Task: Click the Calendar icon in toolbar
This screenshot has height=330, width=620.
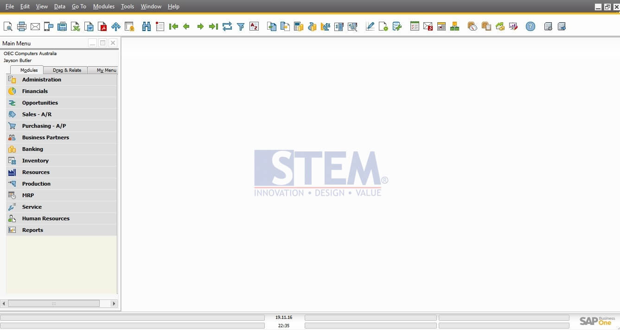Action: click(441, 26)
